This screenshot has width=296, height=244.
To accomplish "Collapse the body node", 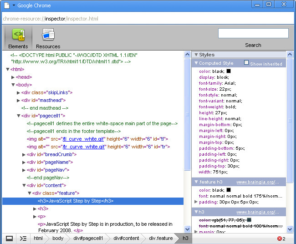I will point(13,85).
